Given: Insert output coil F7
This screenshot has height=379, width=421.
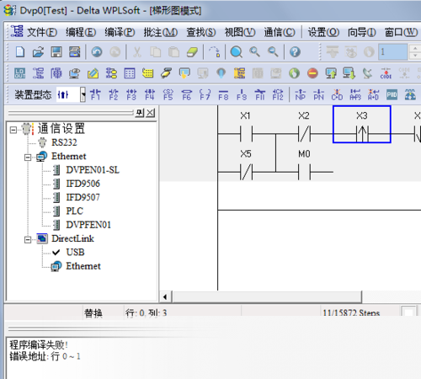Looking at the screenshot, I should tap(205, 95).
